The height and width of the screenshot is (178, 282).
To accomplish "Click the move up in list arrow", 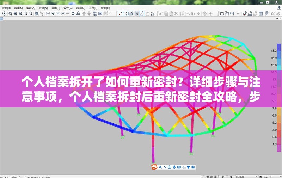I will tap(84, 13).
